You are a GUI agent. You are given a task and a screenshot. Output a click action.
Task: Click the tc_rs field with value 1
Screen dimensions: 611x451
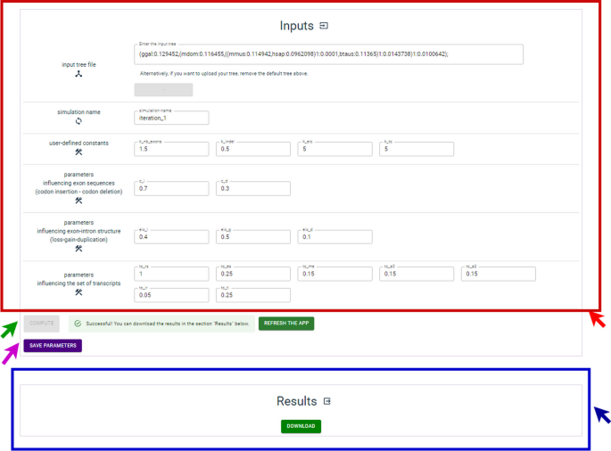pyautogui.click(x=171, y=274)
